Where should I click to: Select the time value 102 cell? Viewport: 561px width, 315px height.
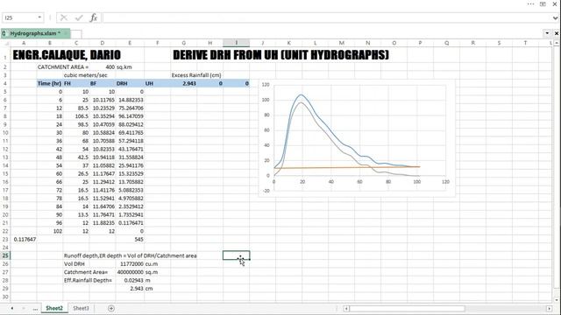coord(49,231)
